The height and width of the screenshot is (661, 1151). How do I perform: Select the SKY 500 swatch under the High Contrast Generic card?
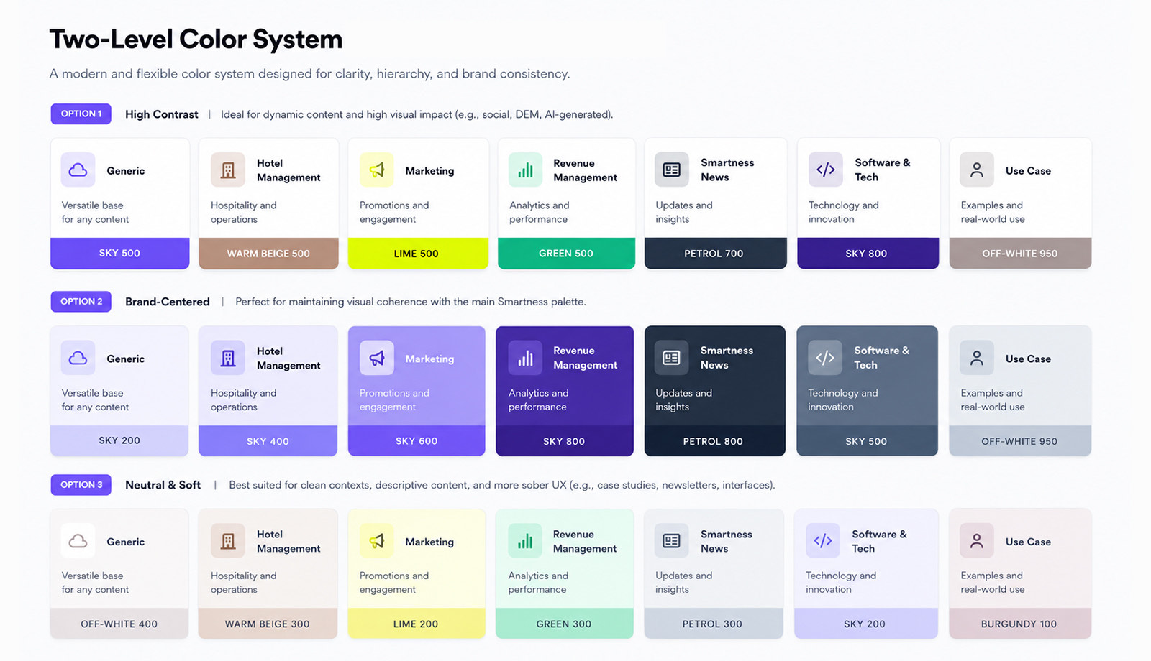120,254
